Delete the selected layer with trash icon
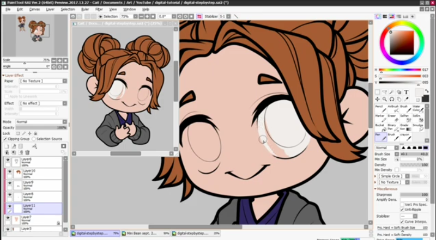 pyautogui.click(x=27, y=152)
